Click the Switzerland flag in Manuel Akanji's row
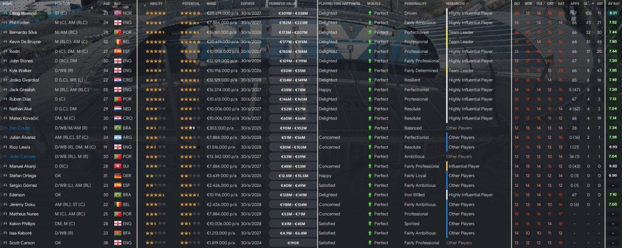Screen dimensions: 622x248 tap(118, 166)
